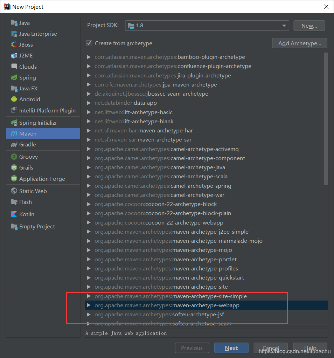Screen dimensions: 334x358
Task: Select Spring Initializr project type
Action: 43,123
